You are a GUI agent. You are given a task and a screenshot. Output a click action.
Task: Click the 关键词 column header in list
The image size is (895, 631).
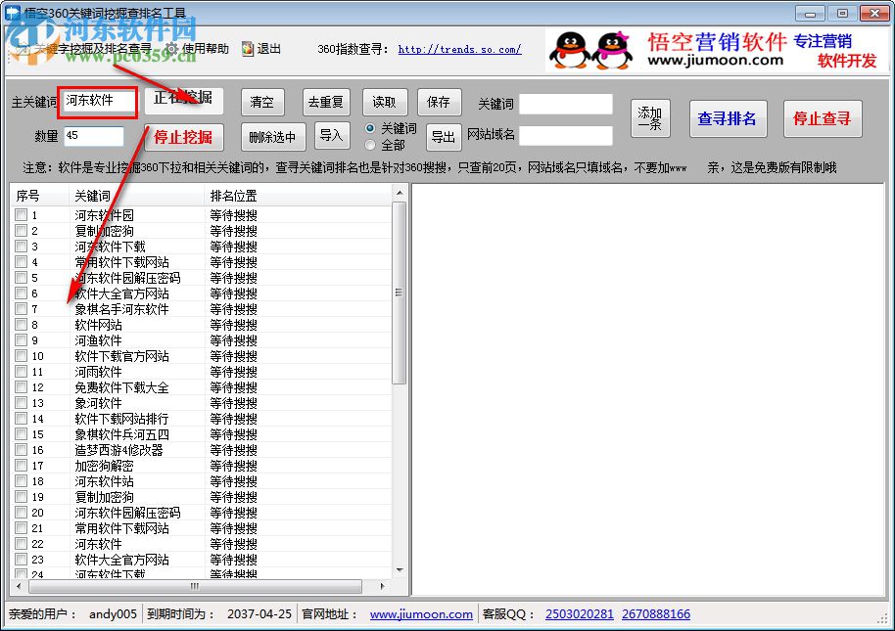point(137,196)
